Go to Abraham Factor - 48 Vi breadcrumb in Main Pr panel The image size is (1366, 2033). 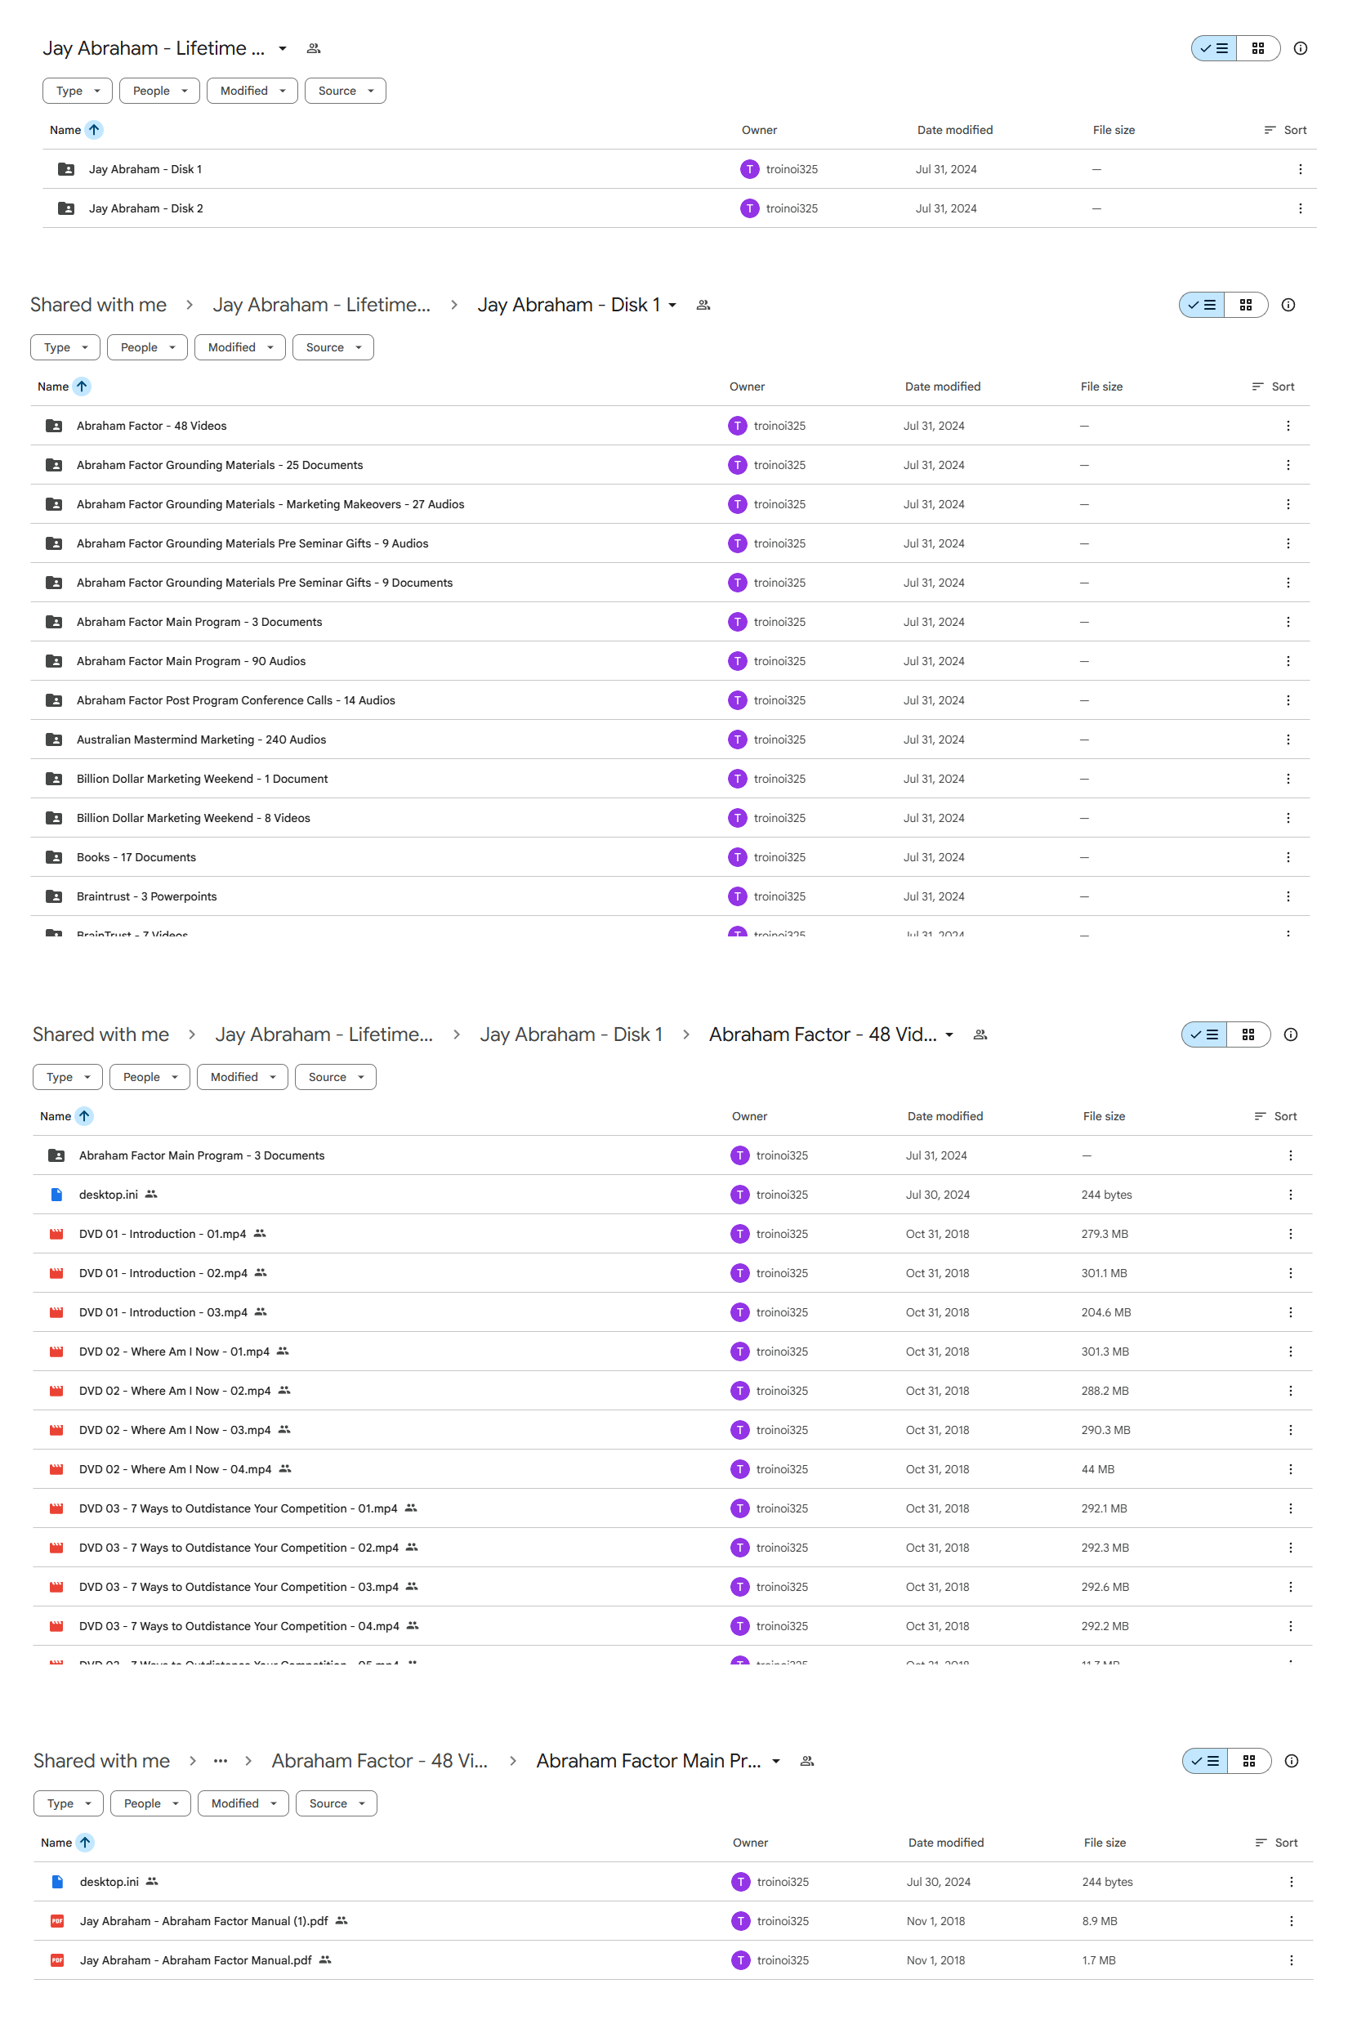coord(379,1761)
